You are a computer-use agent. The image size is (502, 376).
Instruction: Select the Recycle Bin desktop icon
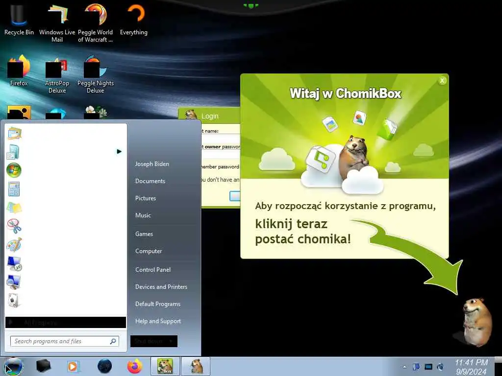click(19, 19)
